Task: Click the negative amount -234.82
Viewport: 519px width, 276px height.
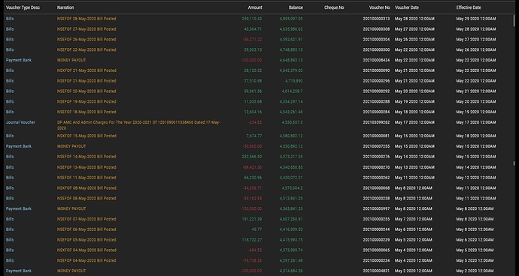Action: tap(255, 122)
